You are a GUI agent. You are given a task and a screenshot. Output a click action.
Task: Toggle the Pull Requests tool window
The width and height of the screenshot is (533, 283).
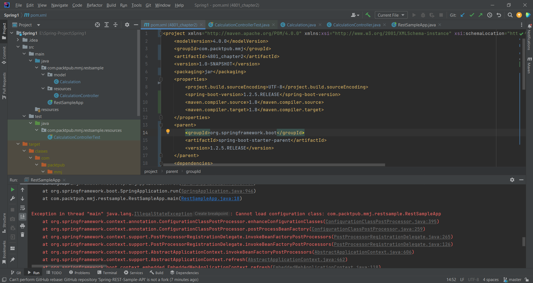pos(4,86)
